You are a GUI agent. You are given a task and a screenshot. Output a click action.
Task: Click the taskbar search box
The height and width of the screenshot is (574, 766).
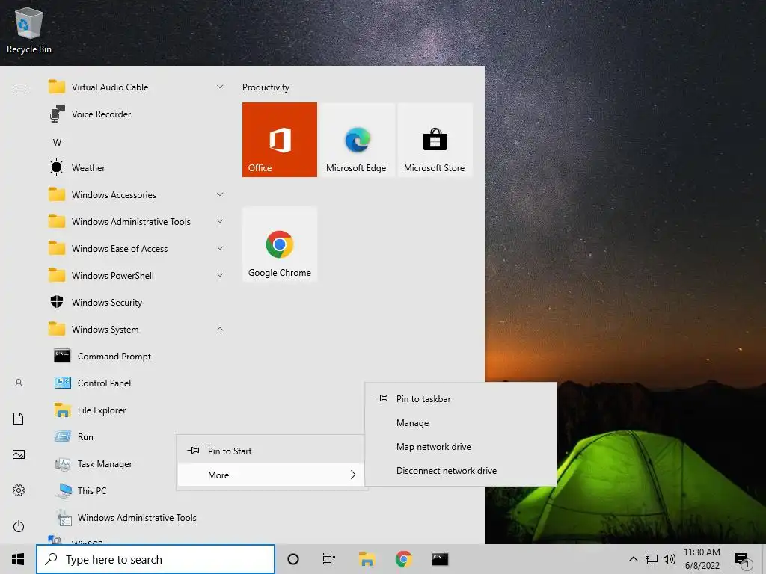156,559
